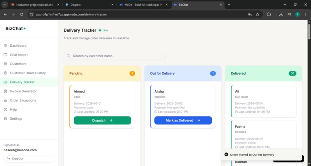Expand the tab search dropdown
The height and width of the screenshot is (166, 311).
[x=4, y=5]
